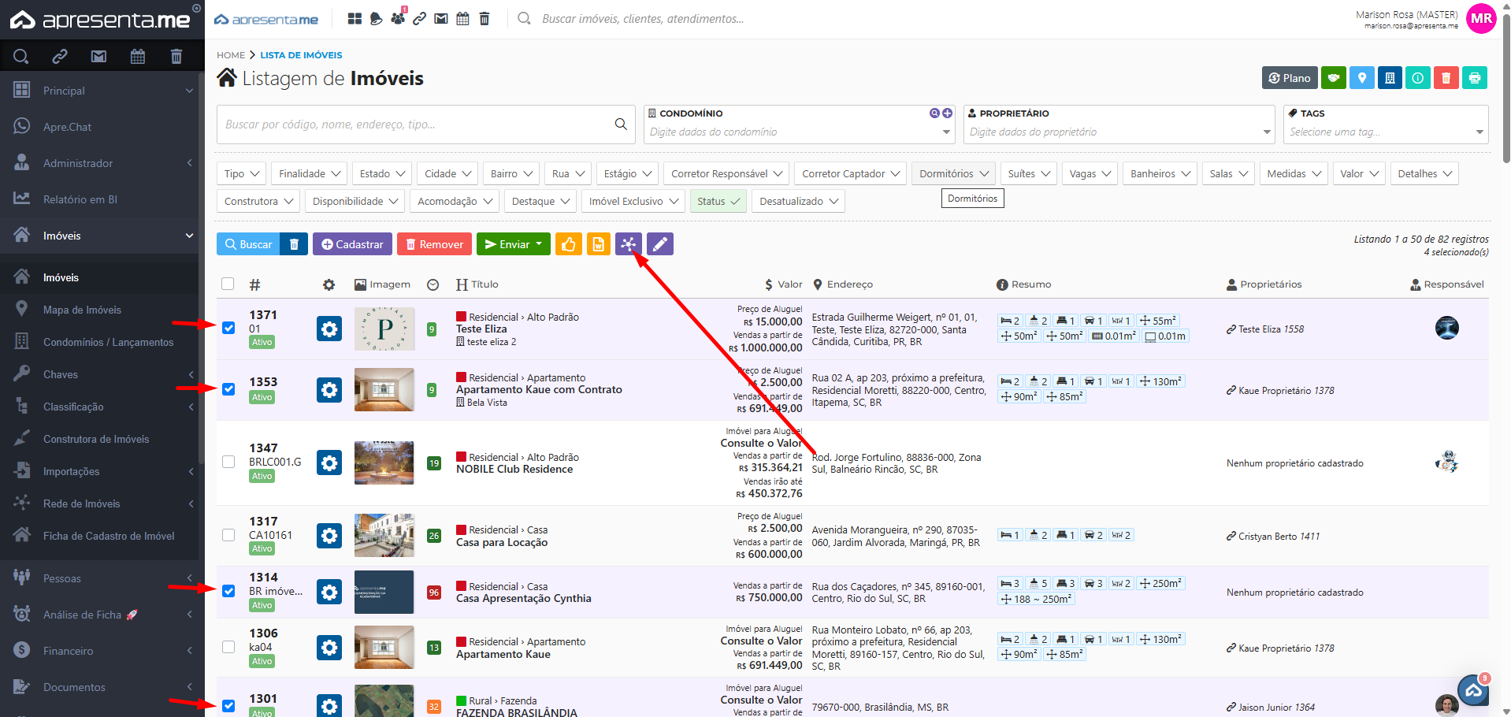Click the teal printer button

pos(1474,78)
